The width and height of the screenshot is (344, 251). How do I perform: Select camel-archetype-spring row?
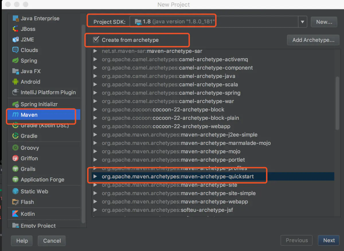pyautogui.click(x=213, y=93)
